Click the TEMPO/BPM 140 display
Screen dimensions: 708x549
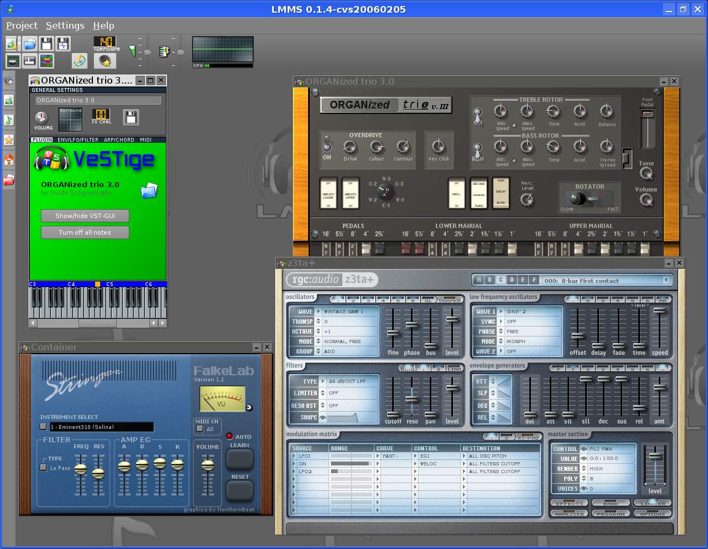pos(105,42)
